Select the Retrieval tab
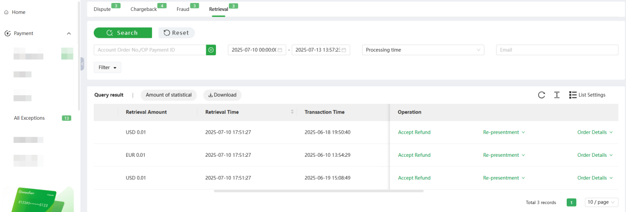This screenshot has width=626, height=212. 219,9
